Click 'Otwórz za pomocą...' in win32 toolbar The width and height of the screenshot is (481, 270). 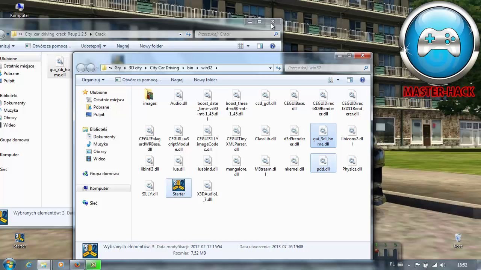tap(138, 80)
